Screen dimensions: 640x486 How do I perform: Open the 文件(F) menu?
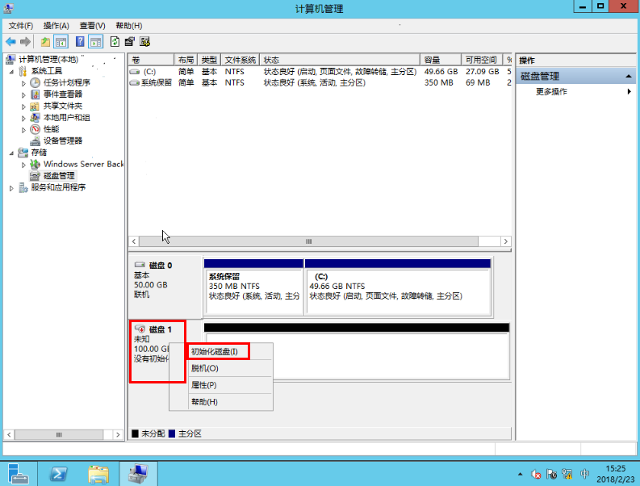point(20,26)
